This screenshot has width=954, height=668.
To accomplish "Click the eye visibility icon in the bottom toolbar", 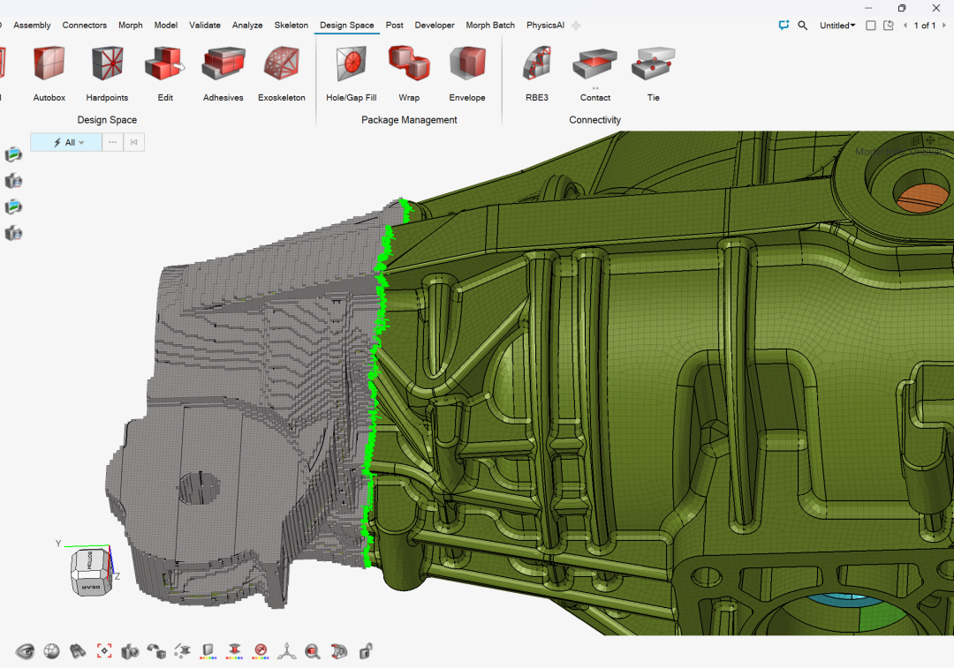I will [x=25, y=651].
